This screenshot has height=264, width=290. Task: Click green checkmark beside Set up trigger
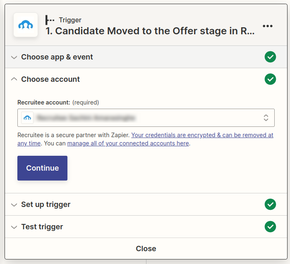[270, 204]
